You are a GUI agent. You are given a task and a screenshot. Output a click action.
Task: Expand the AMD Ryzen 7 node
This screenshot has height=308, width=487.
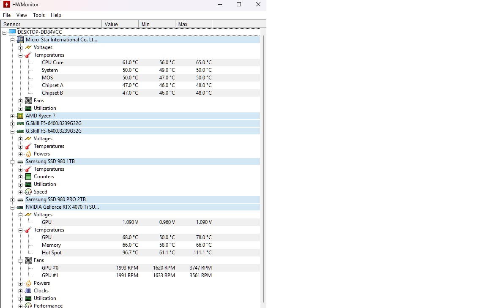pos(12,116)
